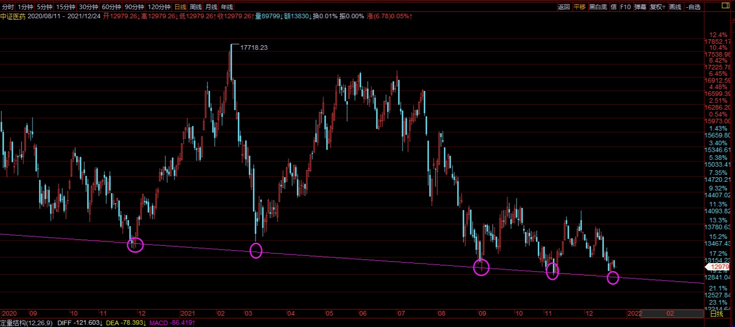This screenshot has height=327, width=735.
Task: Click the DIFF -121.603 indicator value
Action: (x=80, y=323)
